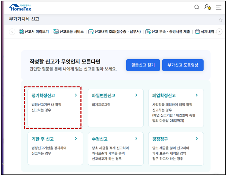Click 당초 세금을 많이 신고하여 description
Image resolution: width=227 pixels, height=176 pixels.
171,153
